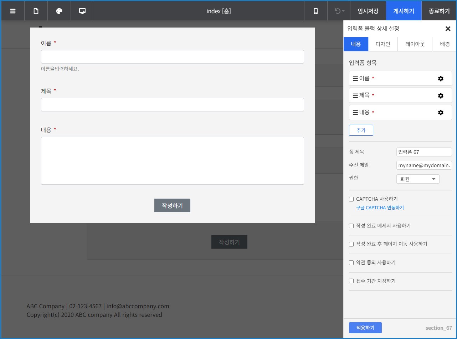Open settings gear for the 이름 field
The image size is (457, 339).
point(441,78)
